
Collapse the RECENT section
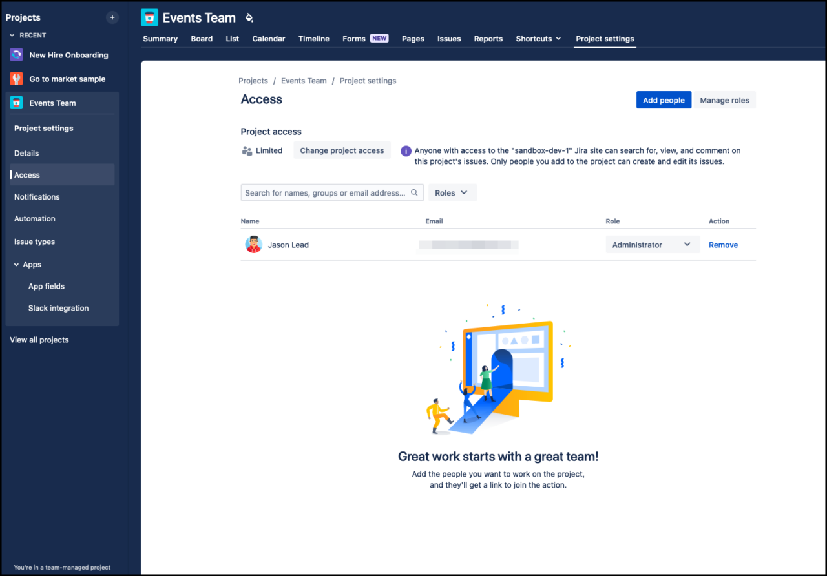tap(10, 35)
